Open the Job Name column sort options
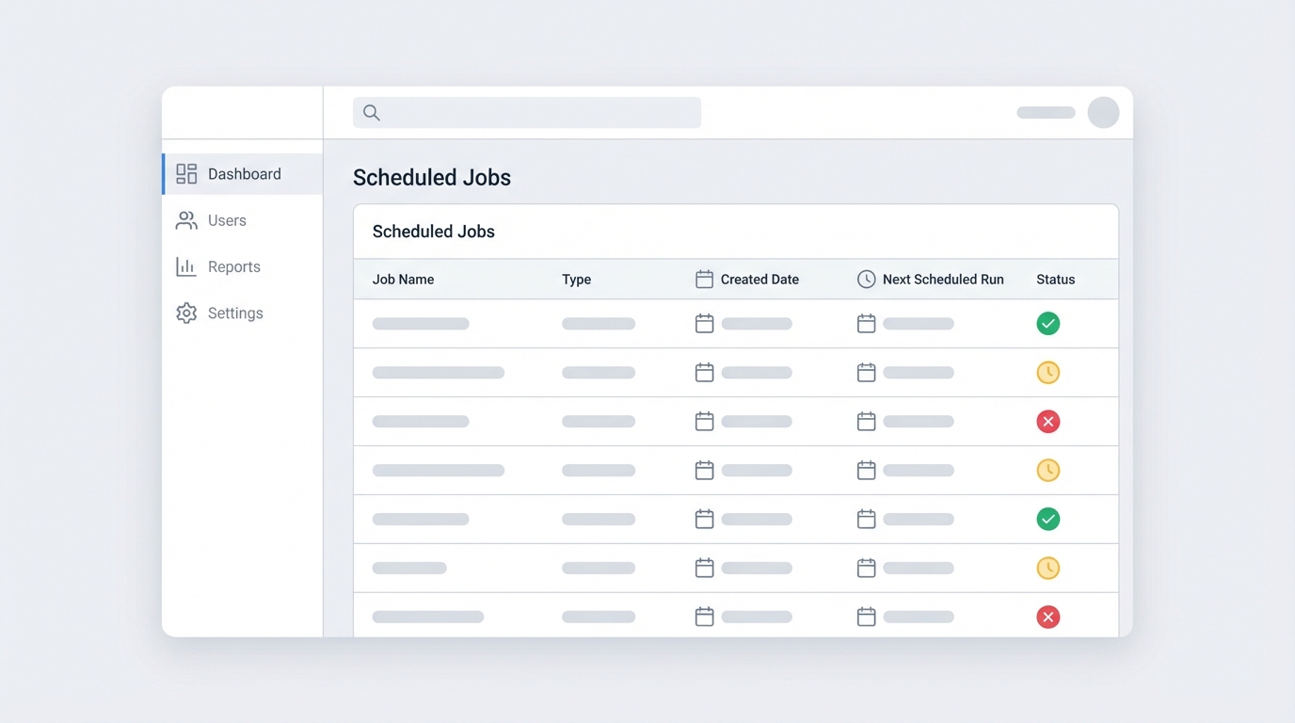This screenshot has height=723, width=1295. [402, 279]
